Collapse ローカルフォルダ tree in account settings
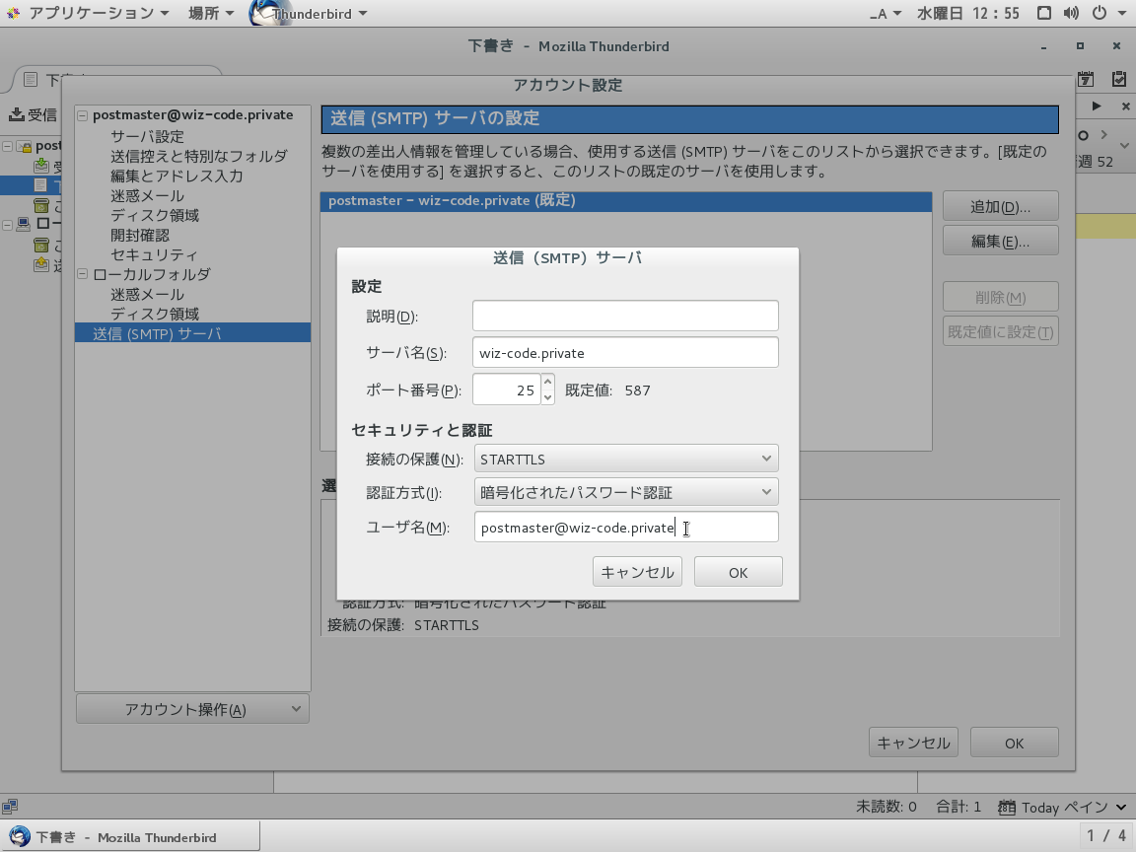The width and height of the screenshot is (1136, 852). (83, 274)
